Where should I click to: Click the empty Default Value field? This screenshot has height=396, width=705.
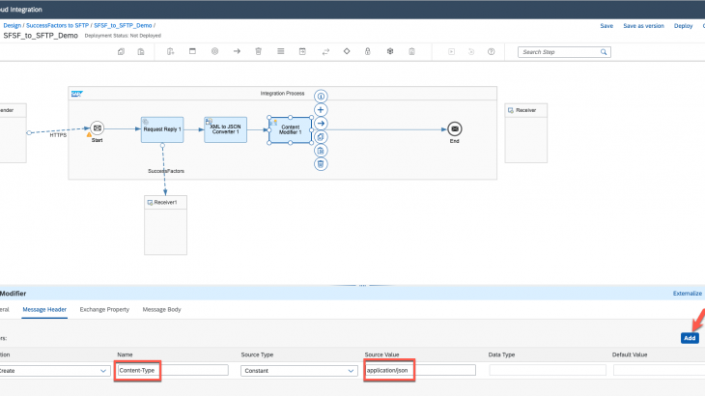click(660, 370)
